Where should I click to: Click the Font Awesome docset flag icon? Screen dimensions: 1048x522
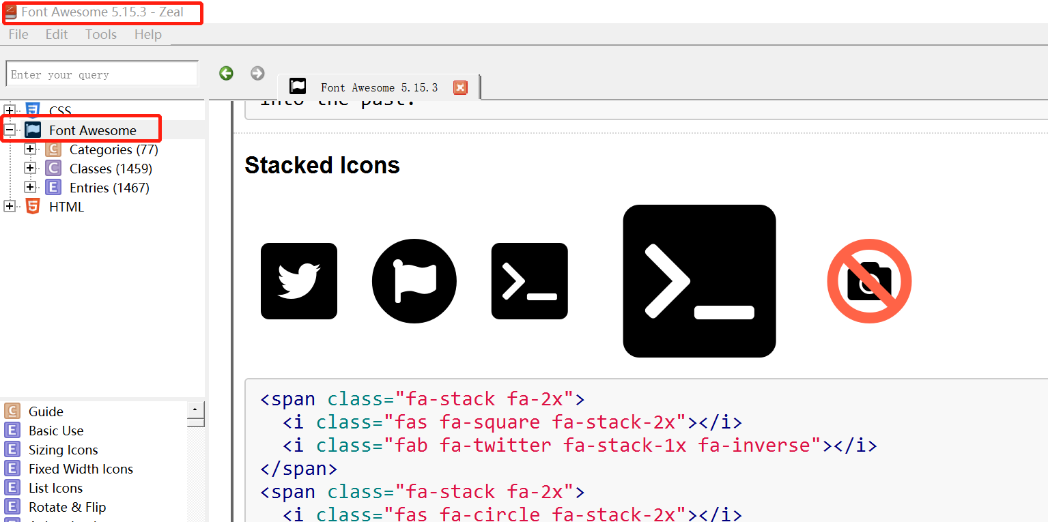pos(33,130)
